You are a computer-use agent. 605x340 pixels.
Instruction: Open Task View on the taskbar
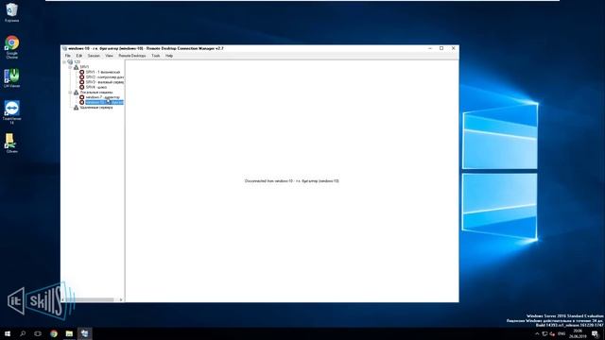[x=38, y=333]
